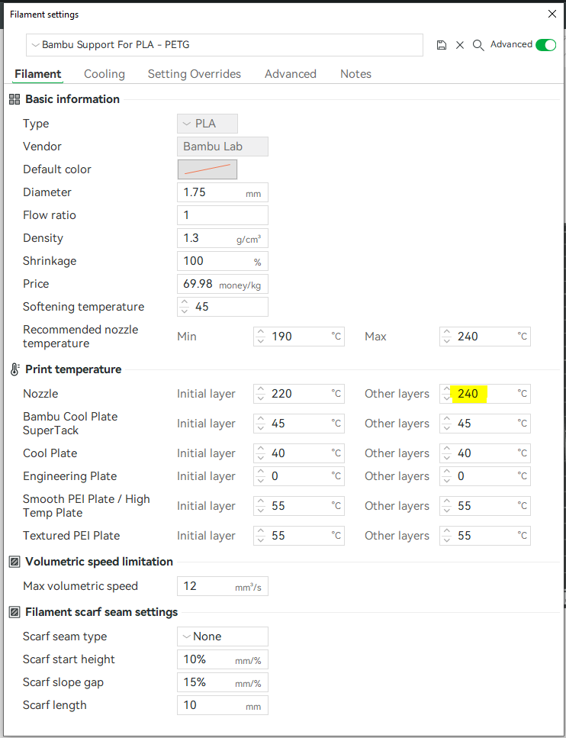Open the Setting Overrides tab
This screenshot has height=738, width=566.
point(194,74)
